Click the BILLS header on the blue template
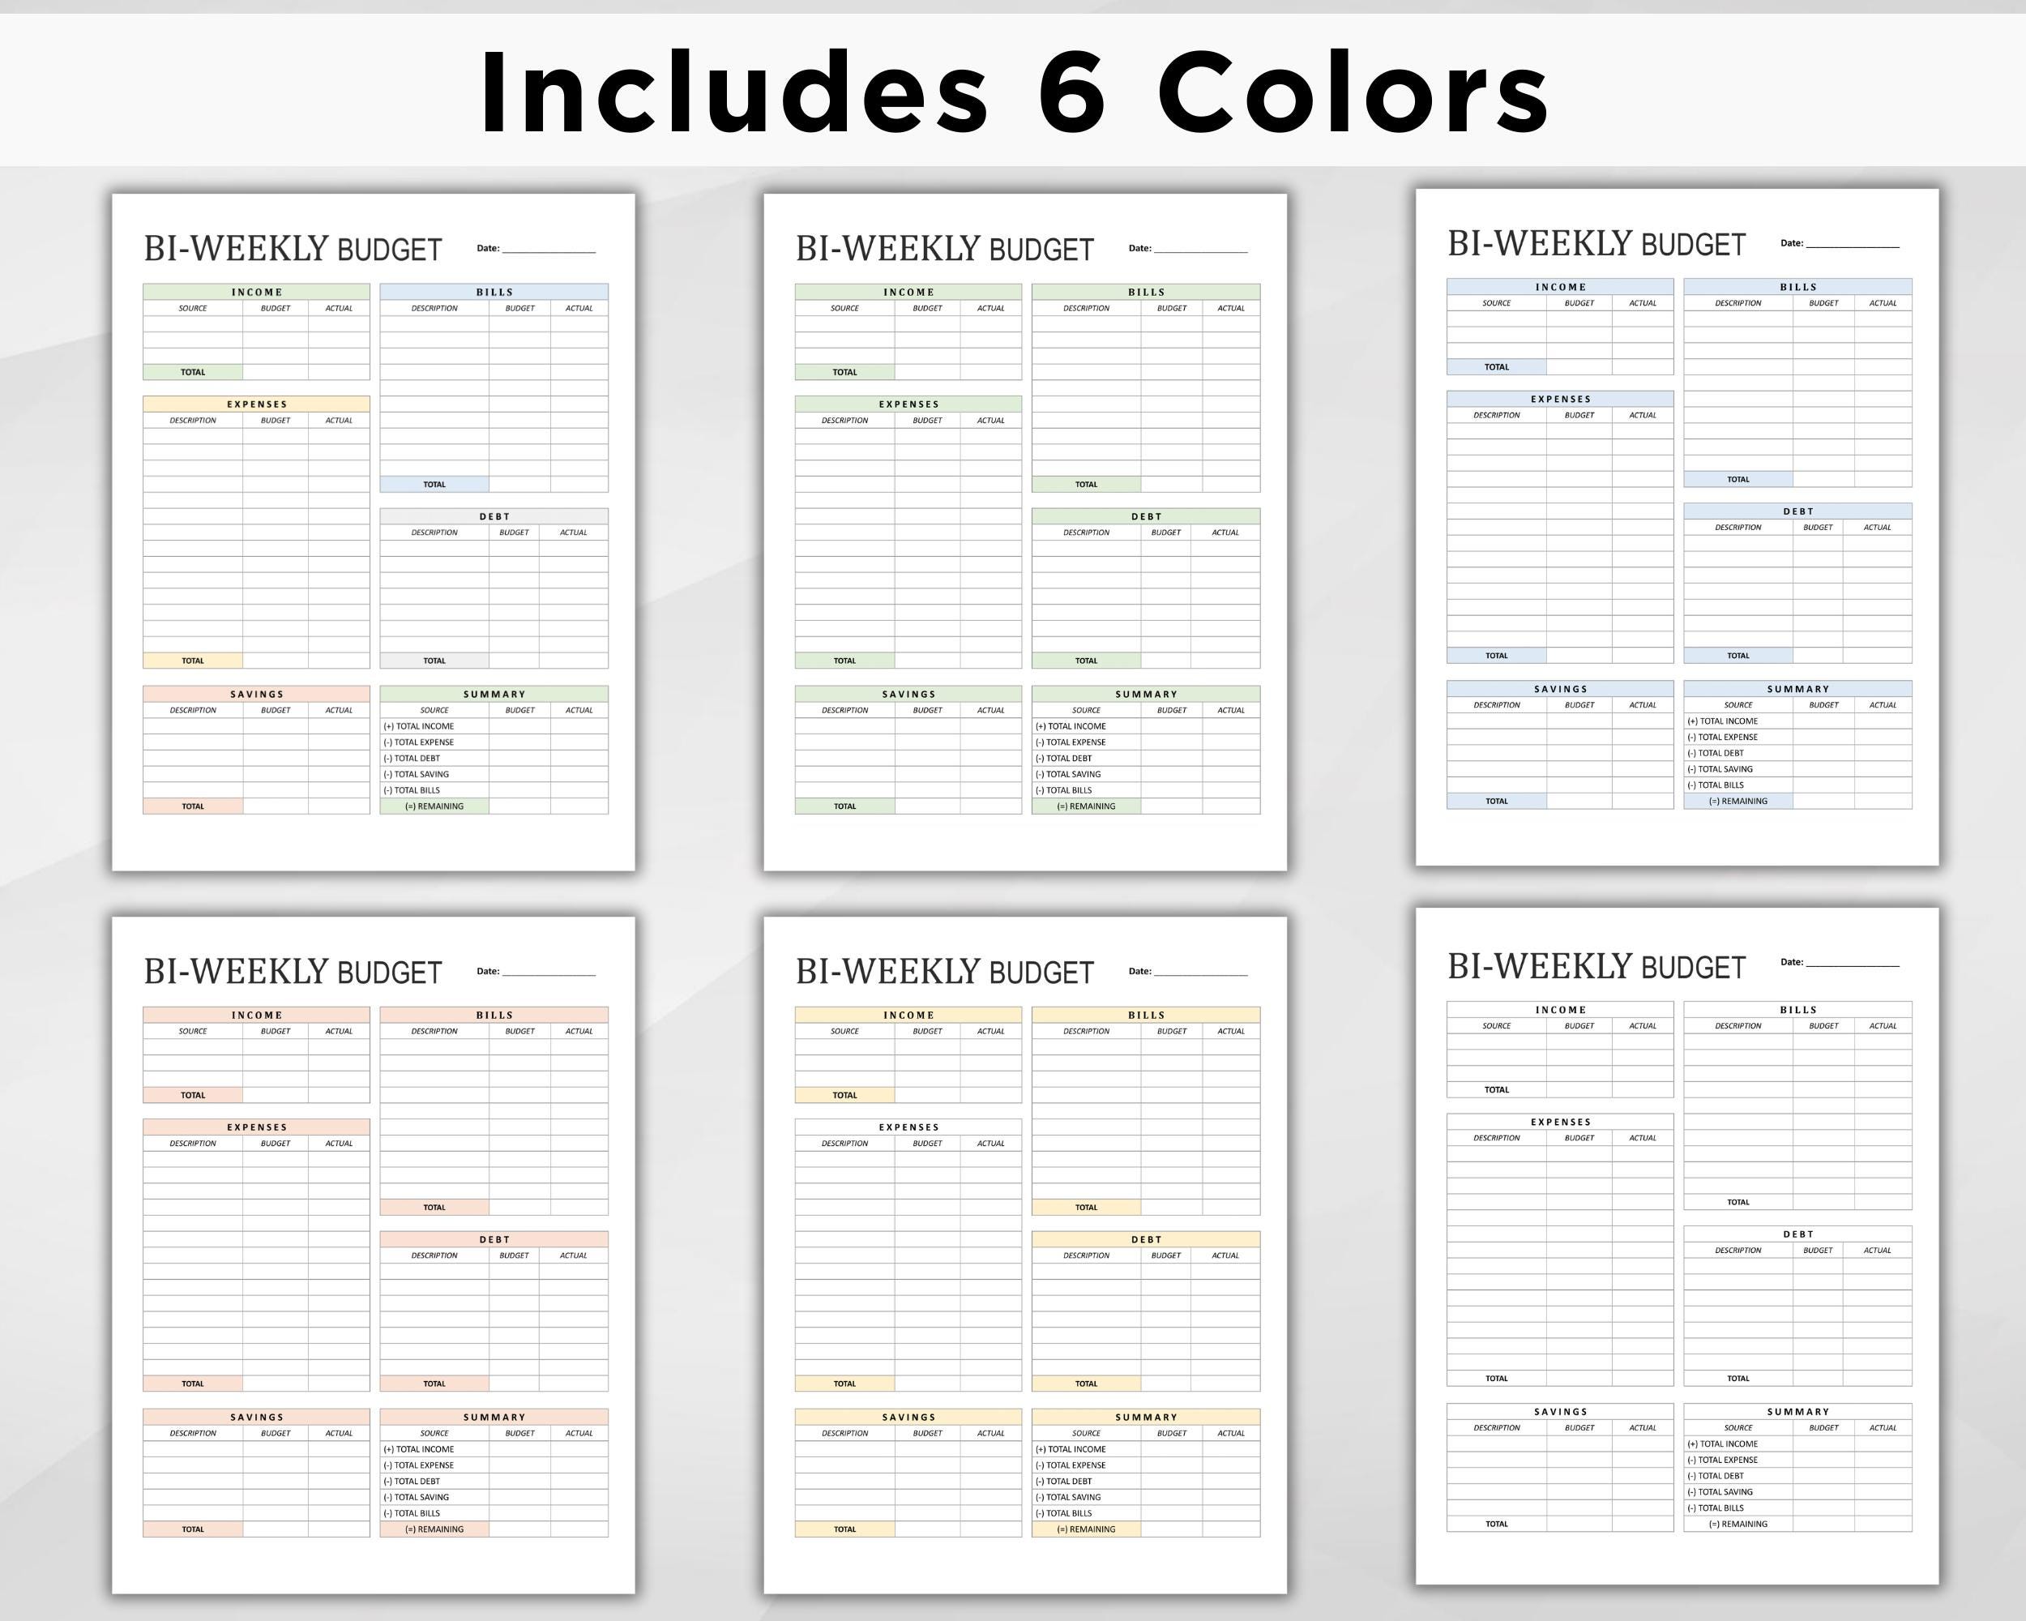Screen dimensions: 2026x1621 click(1797, 287)
